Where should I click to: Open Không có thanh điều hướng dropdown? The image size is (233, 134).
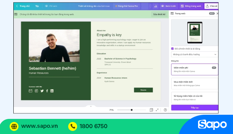pos(195,54)
